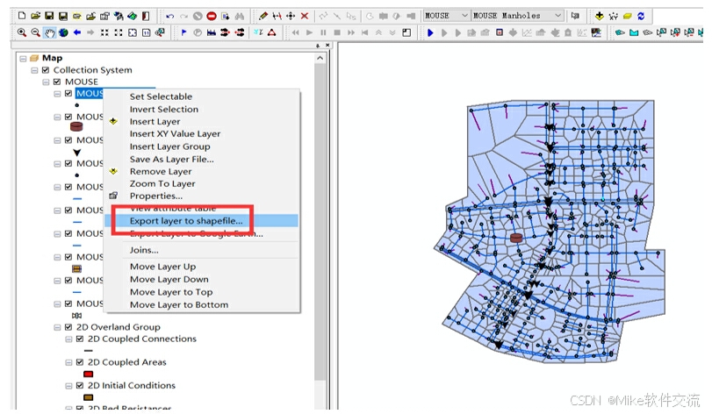Choose Move Layer Down entry

169,279
